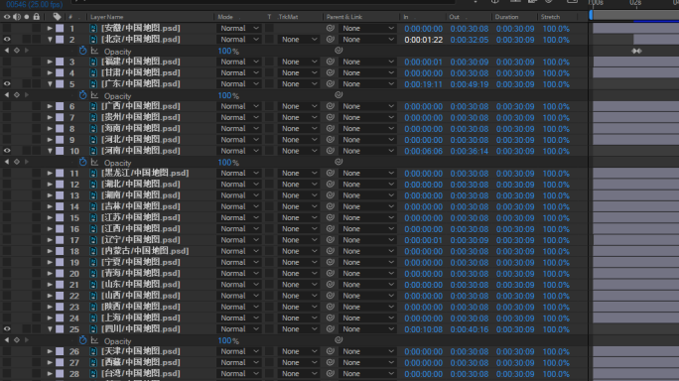Click the Duration column header
The height and width of the screenshot is (381, 679).
click(x=506, y=17)
